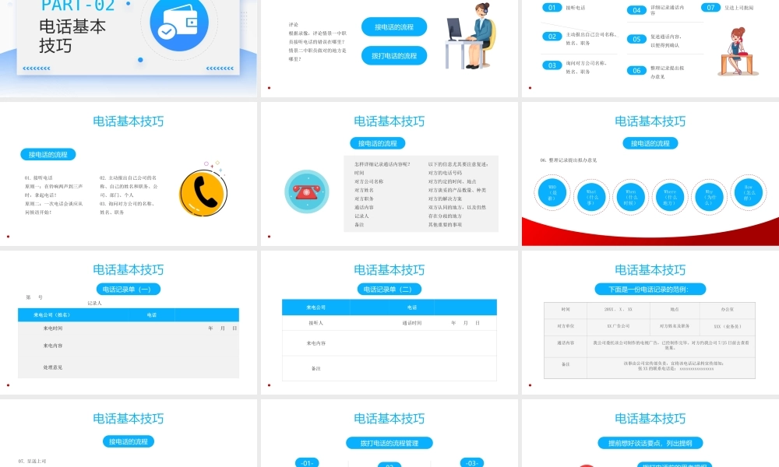
Task: Click the 电话记录单（一） label
Action: pyautogui.click(x=129, y=289)
